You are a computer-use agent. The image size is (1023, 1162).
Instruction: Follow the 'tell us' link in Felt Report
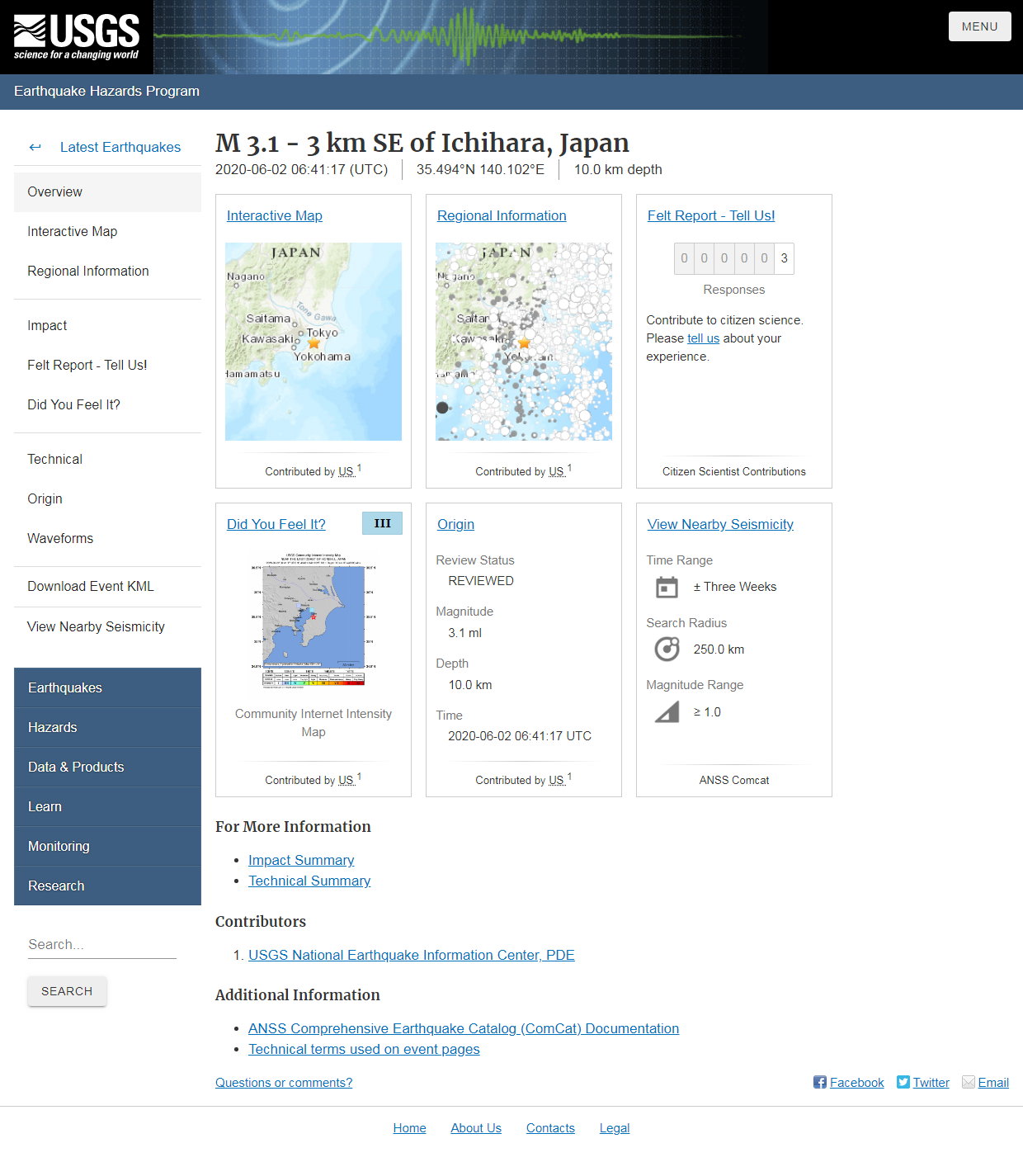[703, 338]
